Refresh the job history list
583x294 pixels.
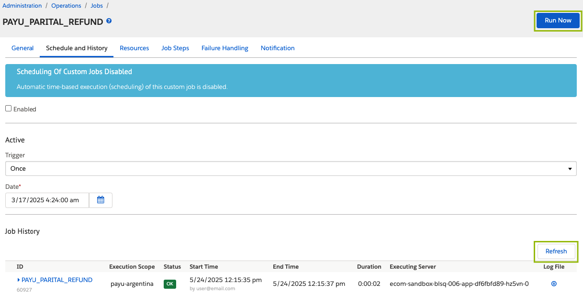point(556,251)
